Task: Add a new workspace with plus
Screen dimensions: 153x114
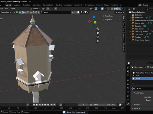Action: [x=120, y=5]
